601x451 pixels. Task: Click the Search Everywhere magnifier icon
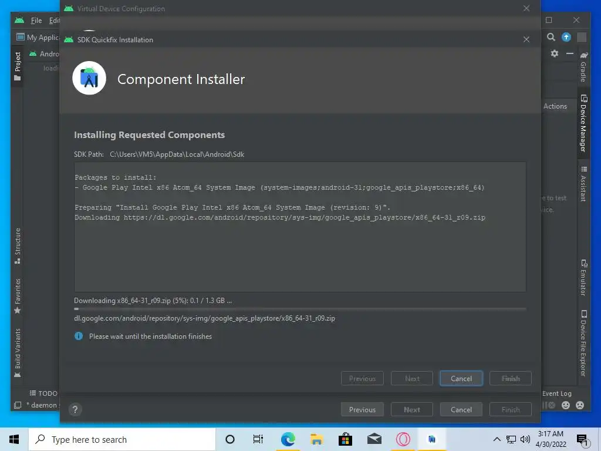click(x=551, y=37)
